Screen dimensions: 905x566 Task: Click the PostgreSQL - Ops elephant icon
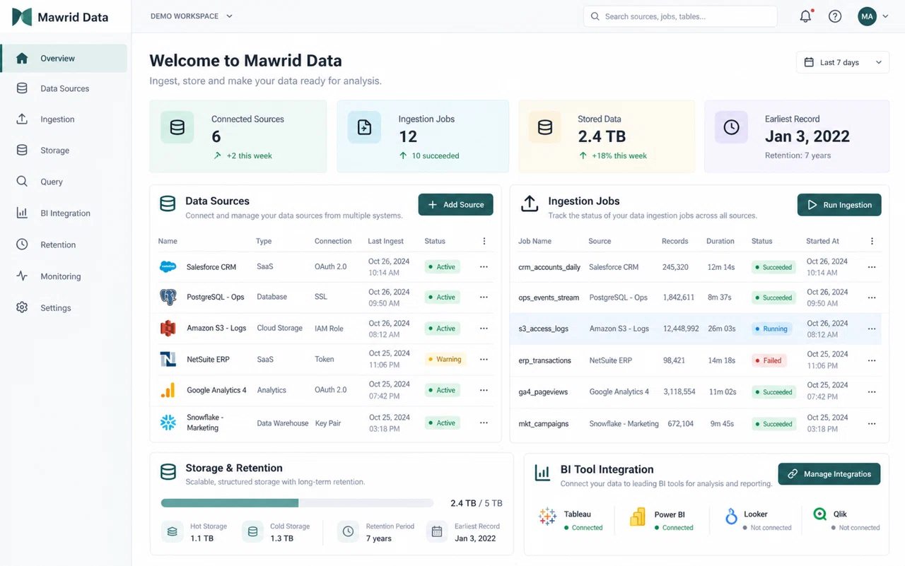pyautogui.click(x=168, y=297)
